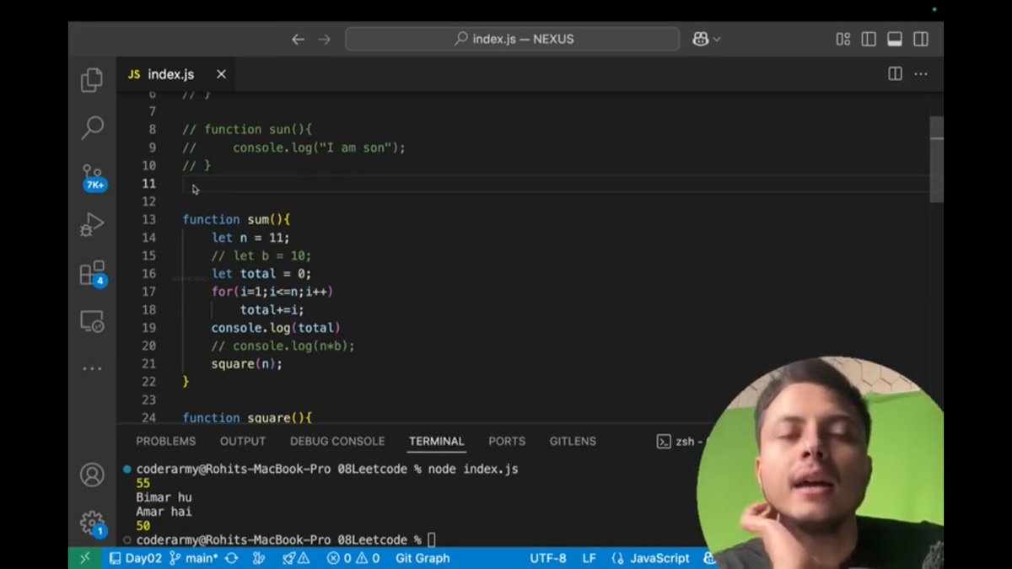Switch to the PROBLEMS tab
The height and width of the screenshot is (569, 1012).
point(165,441)
